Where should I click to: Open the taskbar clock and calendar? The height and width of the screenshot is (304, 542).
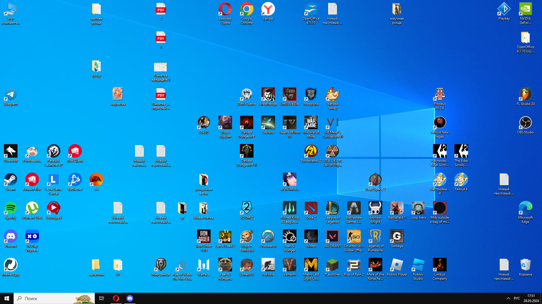tap(531, 298)
